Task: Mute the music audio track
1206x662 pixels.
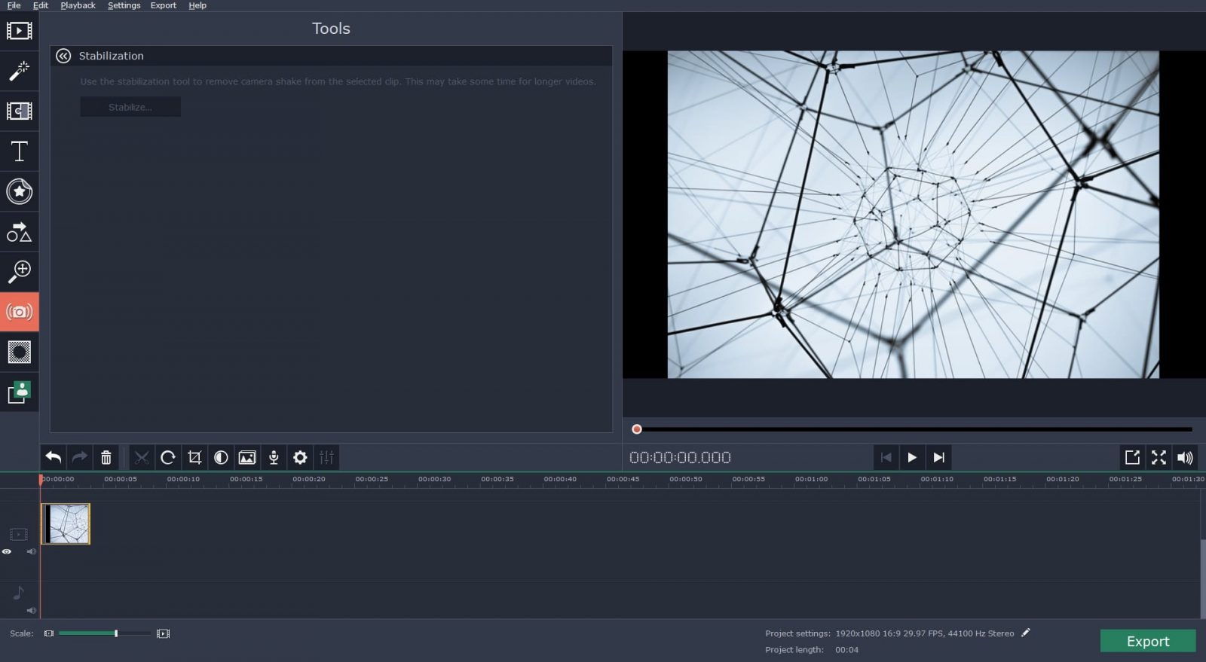Action: [x=31, y=610]
